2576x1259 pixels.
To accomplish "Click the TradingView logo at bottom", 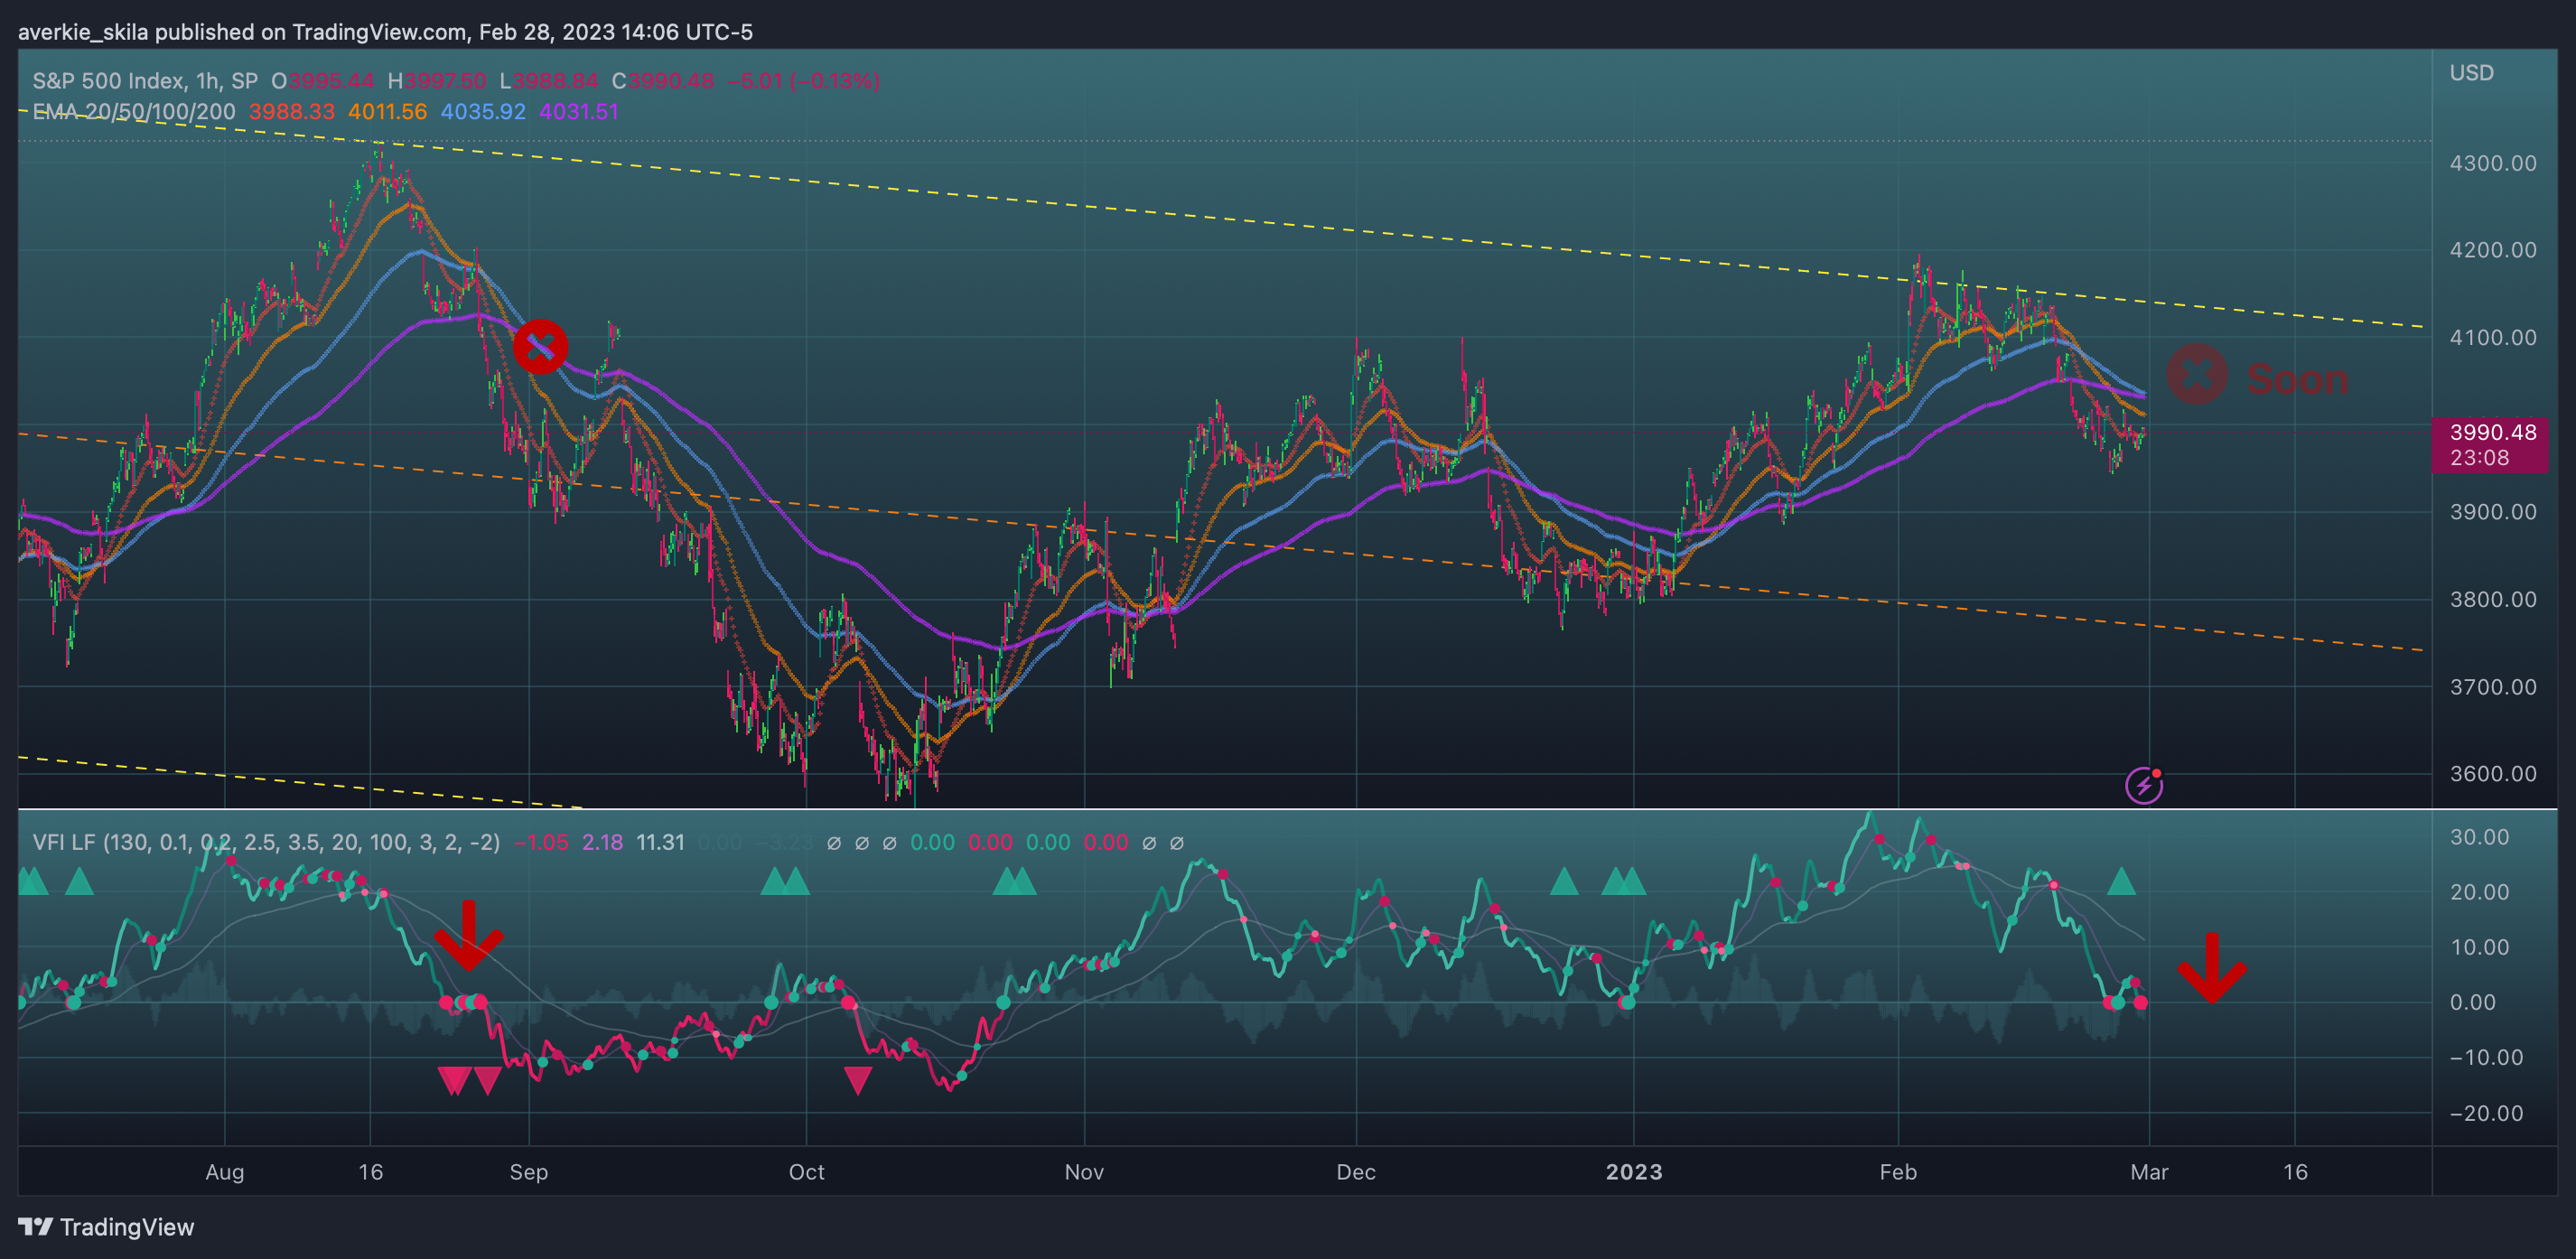I will point(106,1227).
